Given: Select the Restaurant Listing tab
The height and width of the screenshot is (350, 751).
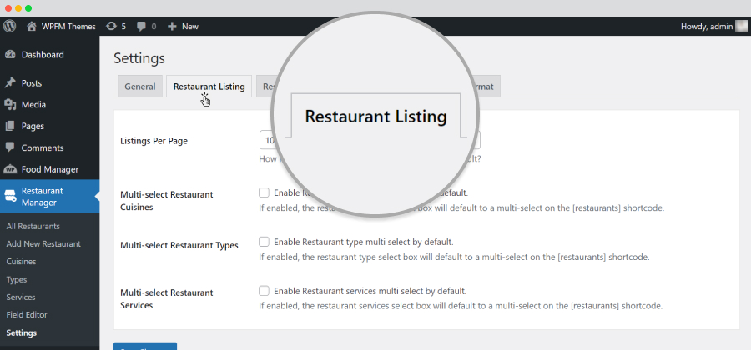Looking at the screenshot, I should click(x=209, y=87).
